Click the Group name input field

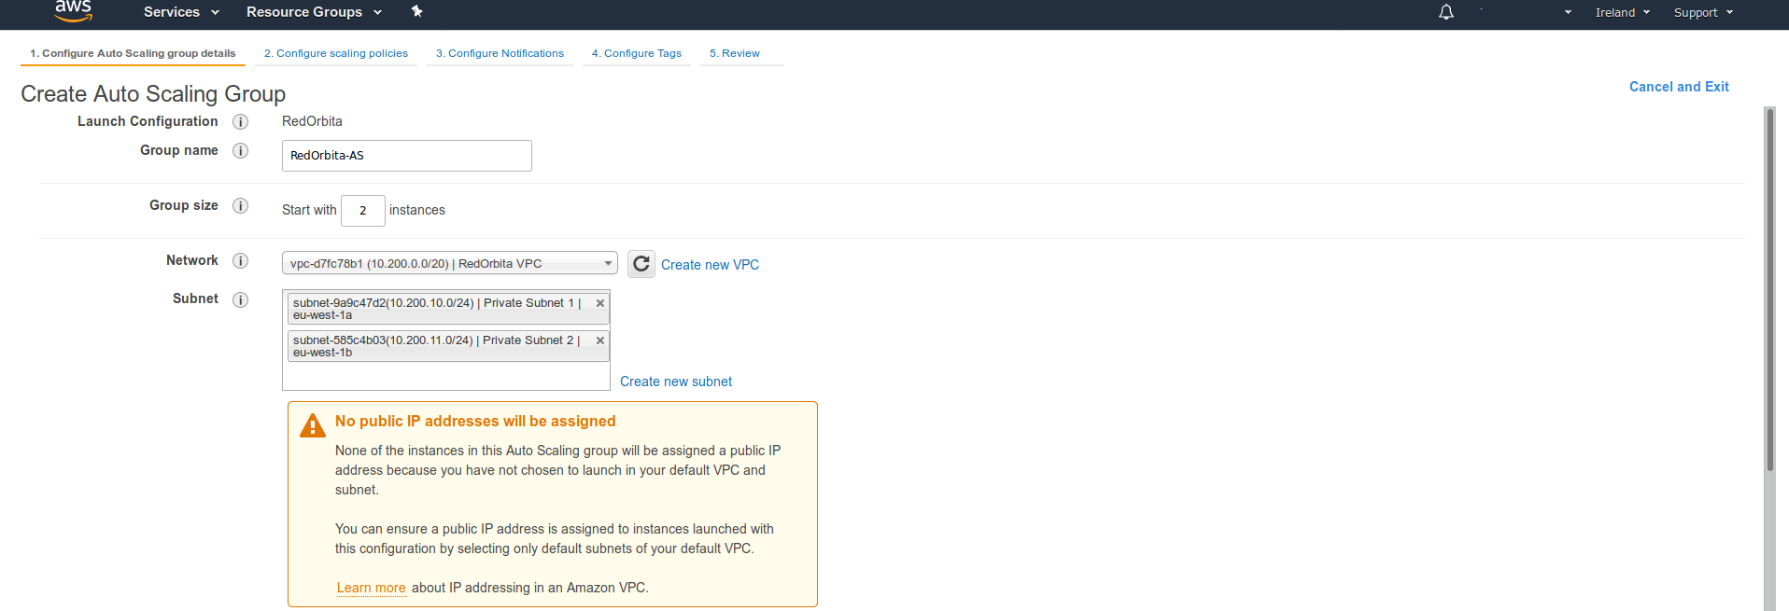click(406, 156)
